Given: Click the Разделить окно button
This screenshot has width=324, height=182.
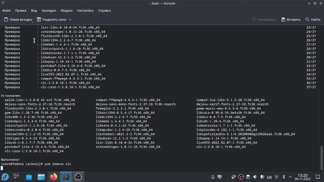Looking at the screenshot, I should [52, 20].
